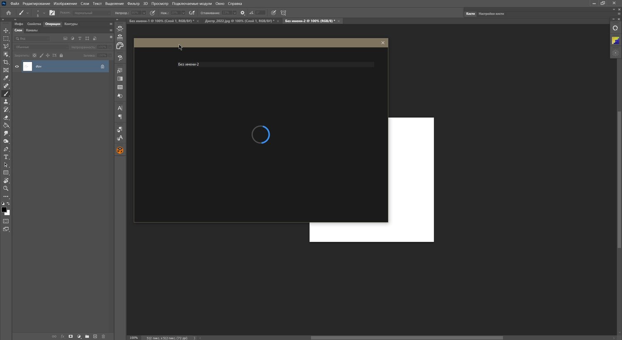Select the Healing Brush tool
622x340 pixels.
(6, 86)
